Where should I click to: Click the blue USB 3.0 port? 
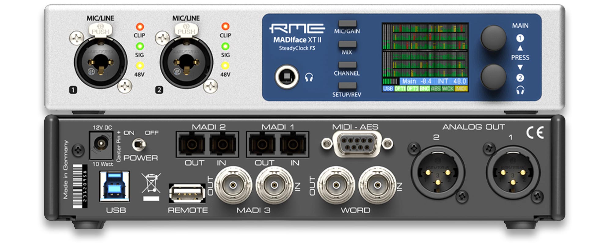115,187
